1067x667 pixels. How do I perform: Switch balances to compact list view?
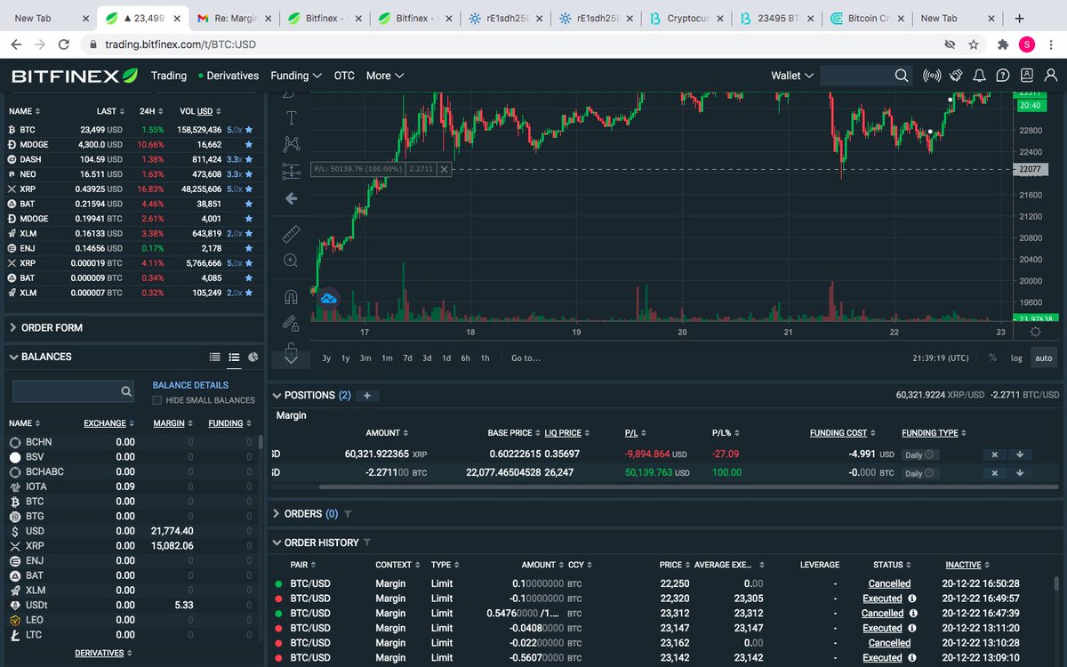234,357
